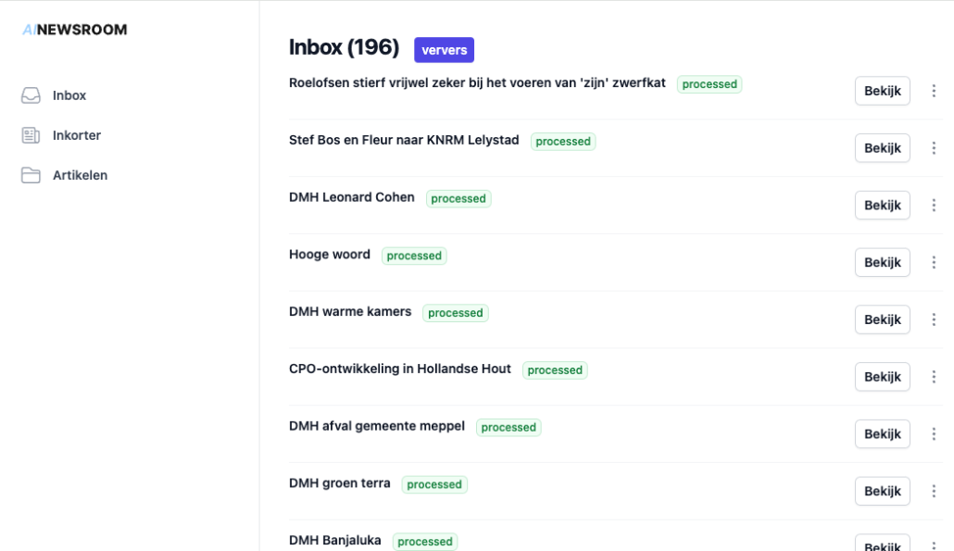Open the three-dot menu for Stef Bos row
The image size is (954, 551).
coord(934,148)
